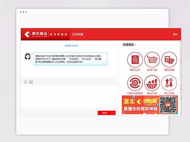Open the emoji smiley picker
190x142 pixels.
click(26, 82)
